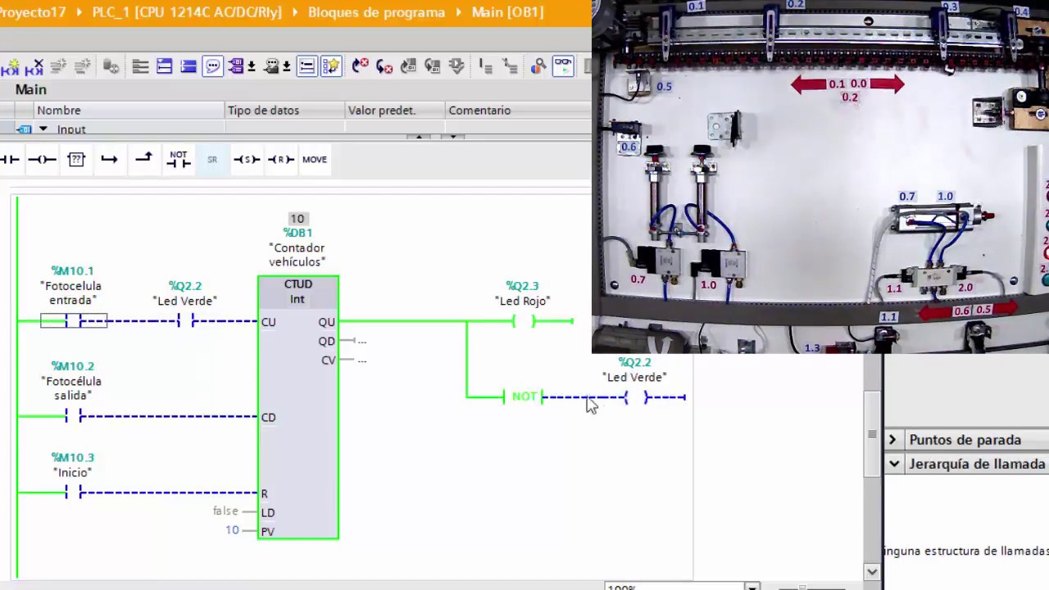Delete network using the toolbar icon
The image size is (1049, 590).
coord(34,66)
